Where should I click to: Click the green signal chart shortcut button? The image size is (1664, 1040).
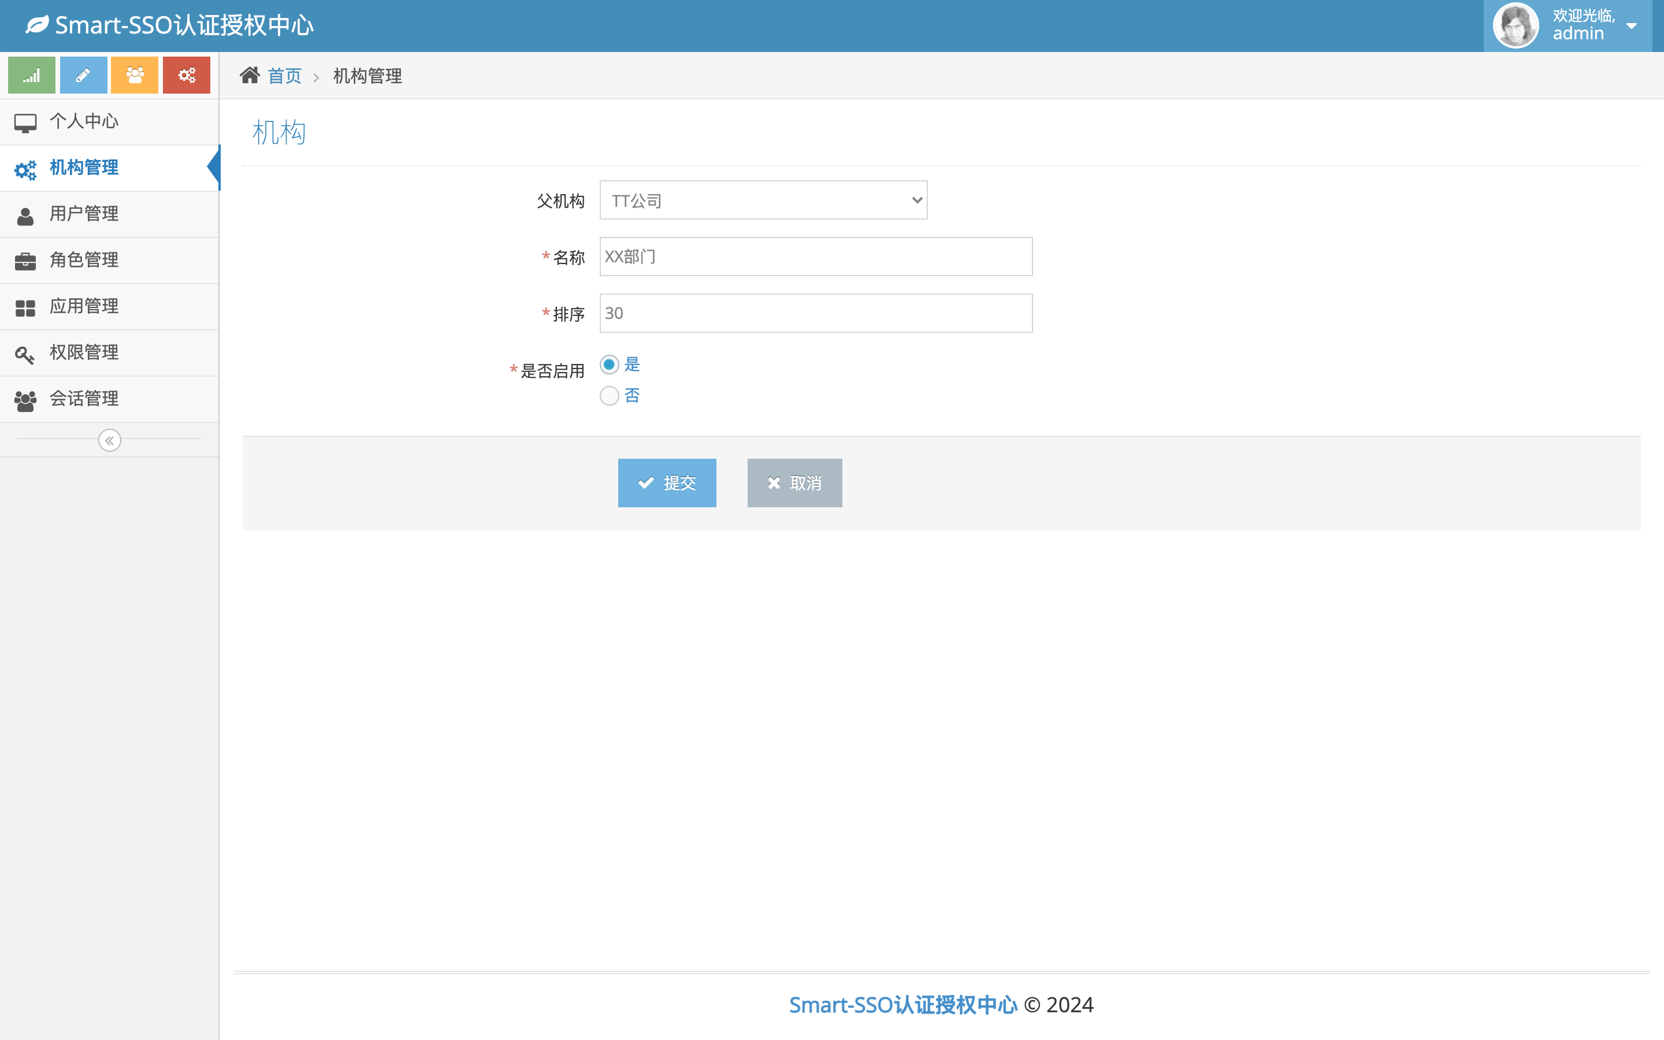pyautogui.click(x=32, y=75)
